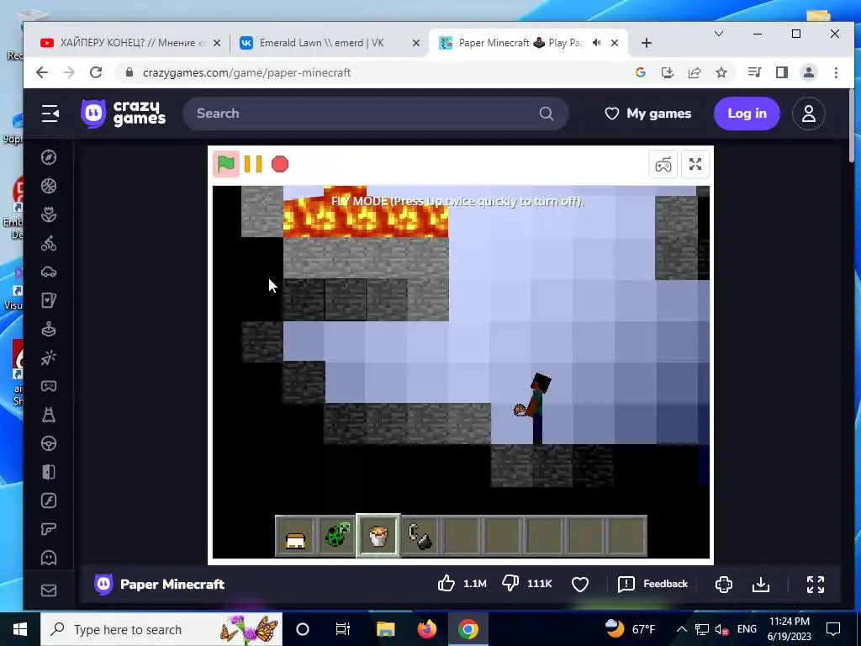Expand the game player to fullscreen arrows

tap(695, 164)
